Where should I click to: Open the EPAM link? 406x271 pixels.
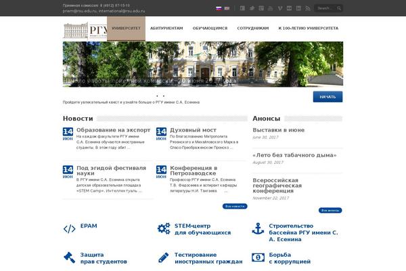coord(89,226)
